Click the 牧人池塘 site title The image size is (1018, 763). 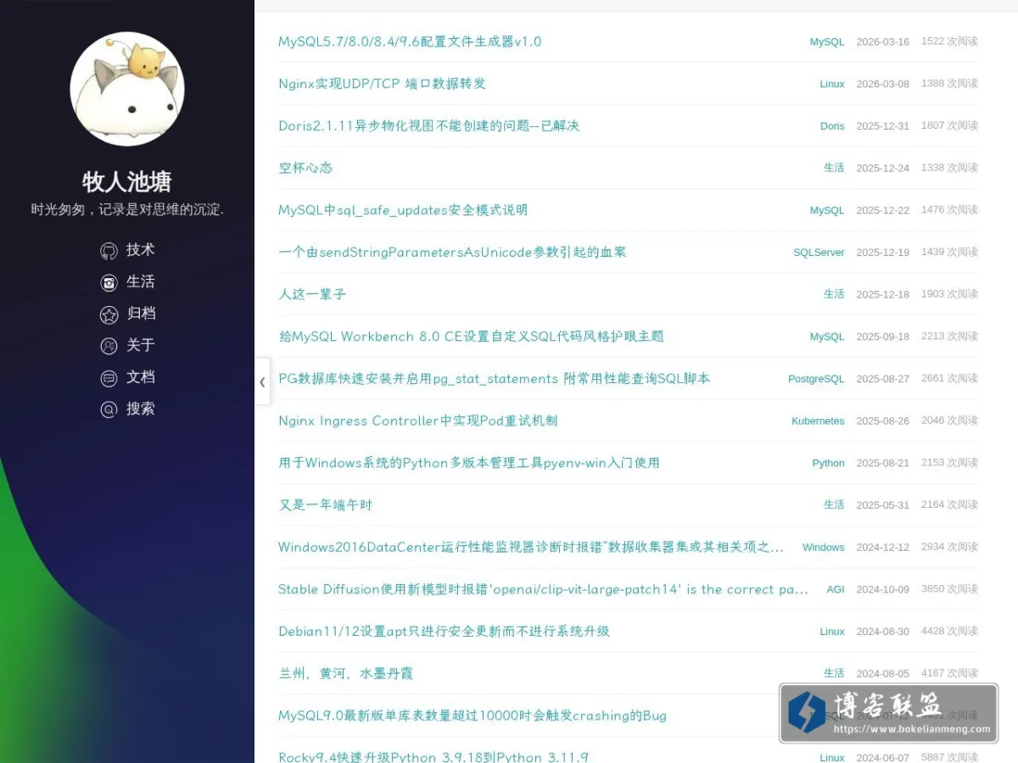point(127,181)
